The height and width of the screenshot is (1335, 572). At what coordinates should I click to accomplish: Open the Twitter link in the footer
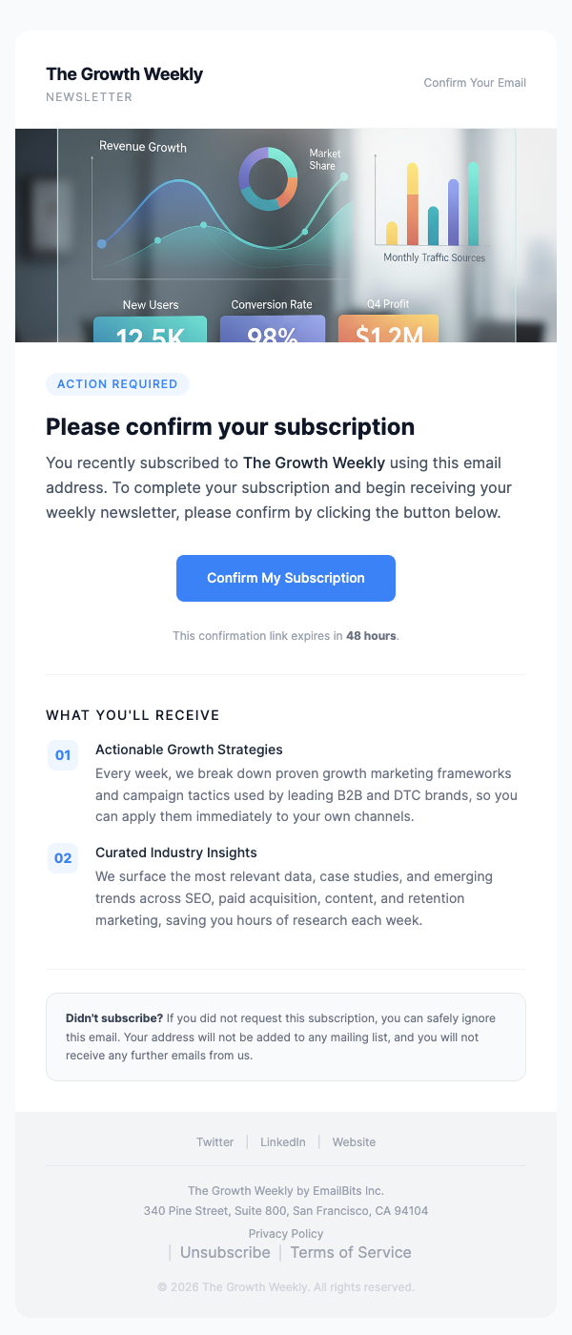tap(214, 1141)
